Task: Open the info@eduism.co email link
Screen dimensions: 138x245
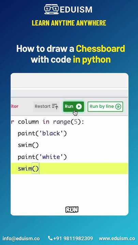Action: pyautogui.click(x=21, y=239)
